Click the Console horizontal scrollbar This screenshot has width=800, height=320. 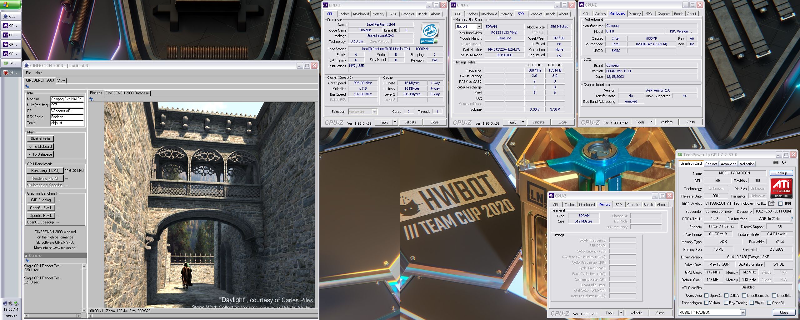pos(53,316)
